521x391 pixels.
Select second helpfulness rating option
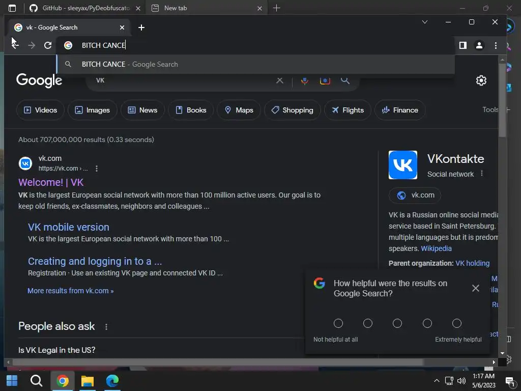coord(368,323)
